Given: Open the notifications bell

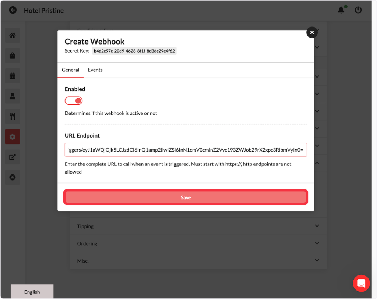Looking at the screenshot, I should click(341, 10).
